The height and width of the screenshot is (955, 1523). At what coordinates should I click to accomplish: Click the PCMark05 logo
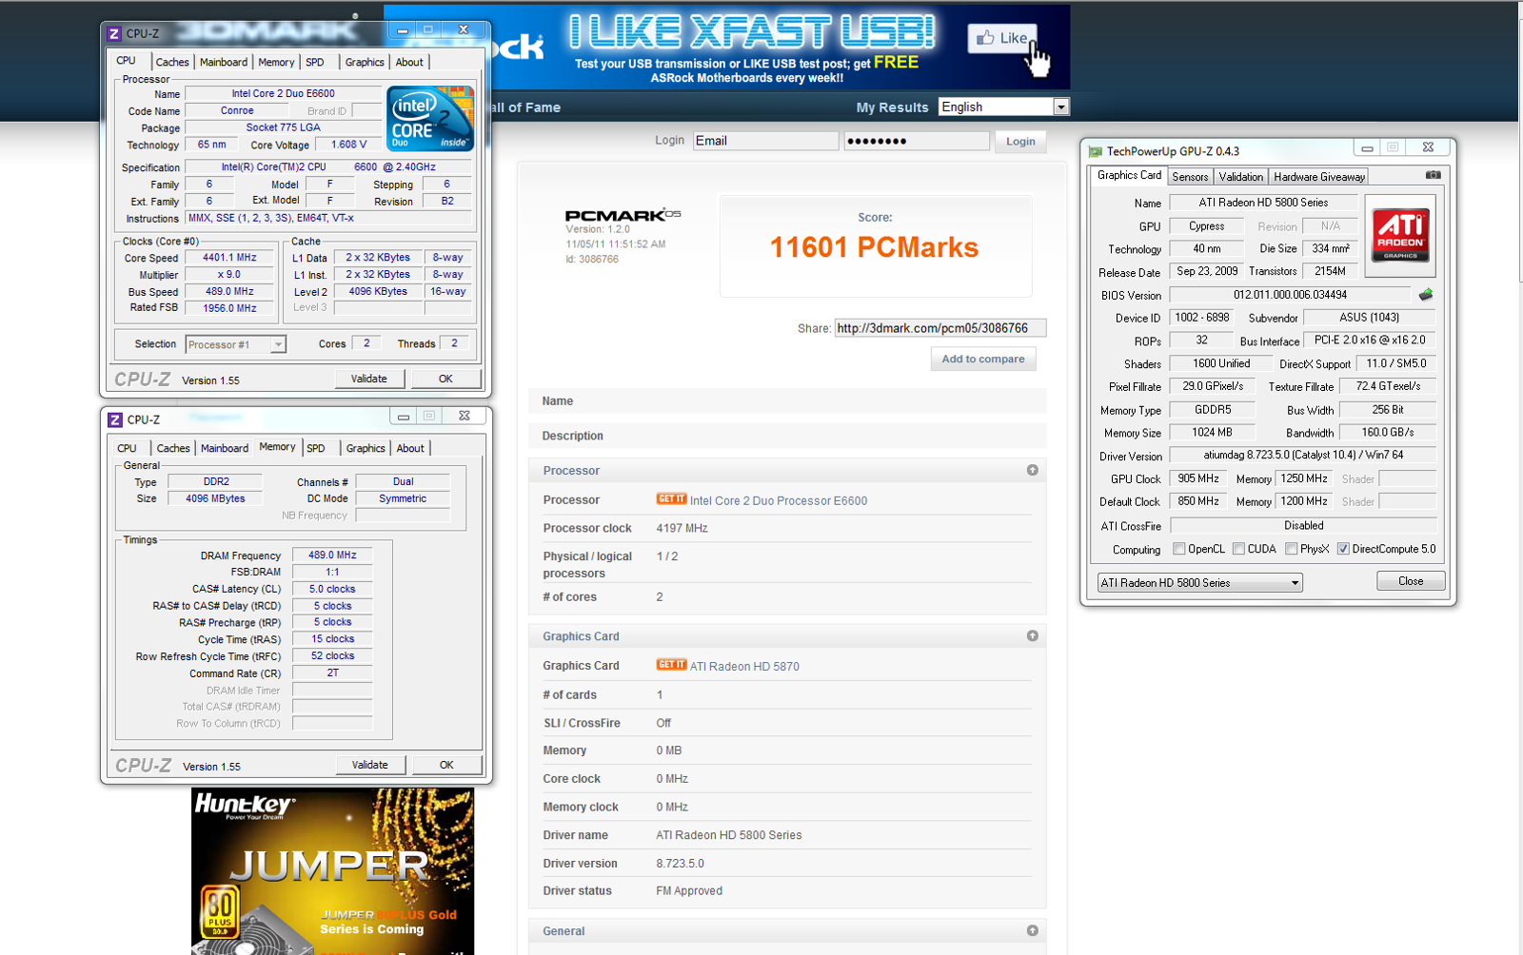623,215
